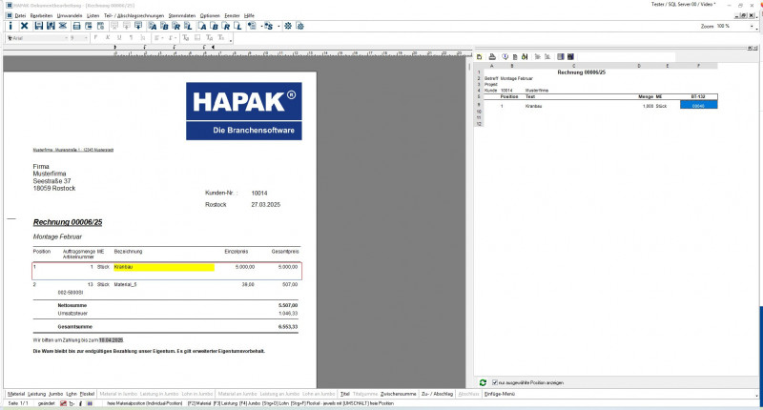Toggle 'nur ausgewählte Position anzeigen' checkbox
Viewport: 763px width, 410px height.
495,382
